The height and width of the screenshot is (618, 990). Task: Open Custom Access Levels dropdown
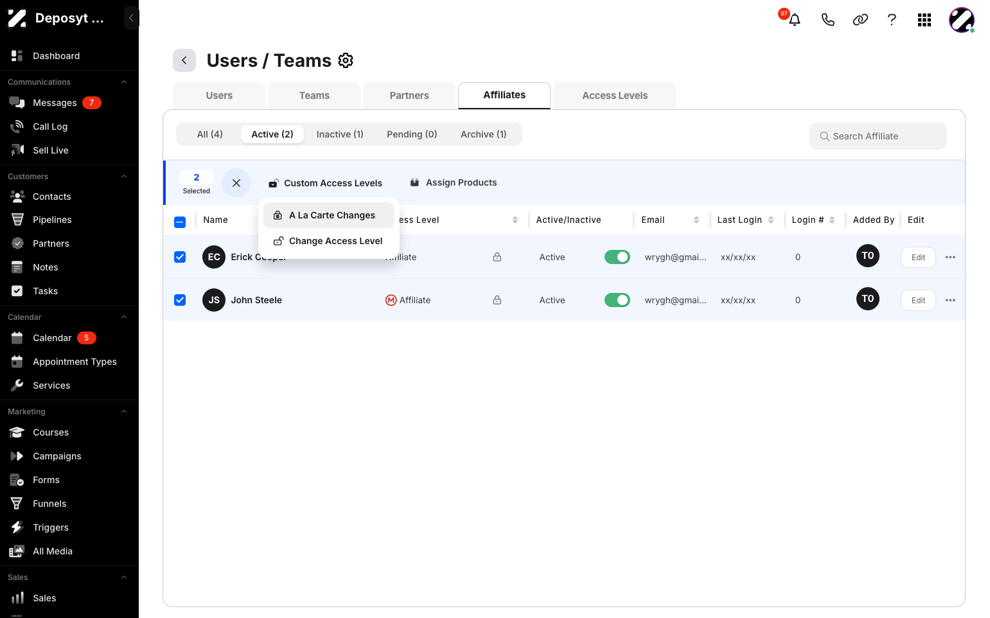point(325,183)
